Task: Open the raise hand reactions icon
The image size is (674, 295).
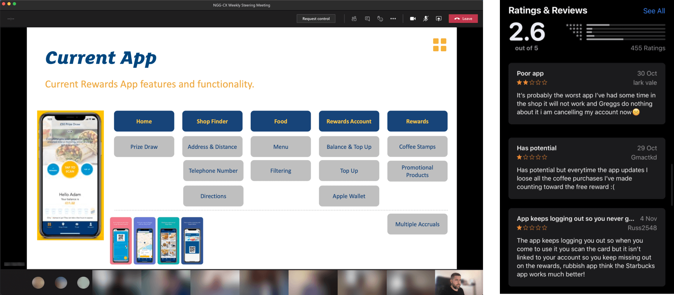Action: click(x=380, y=19)
